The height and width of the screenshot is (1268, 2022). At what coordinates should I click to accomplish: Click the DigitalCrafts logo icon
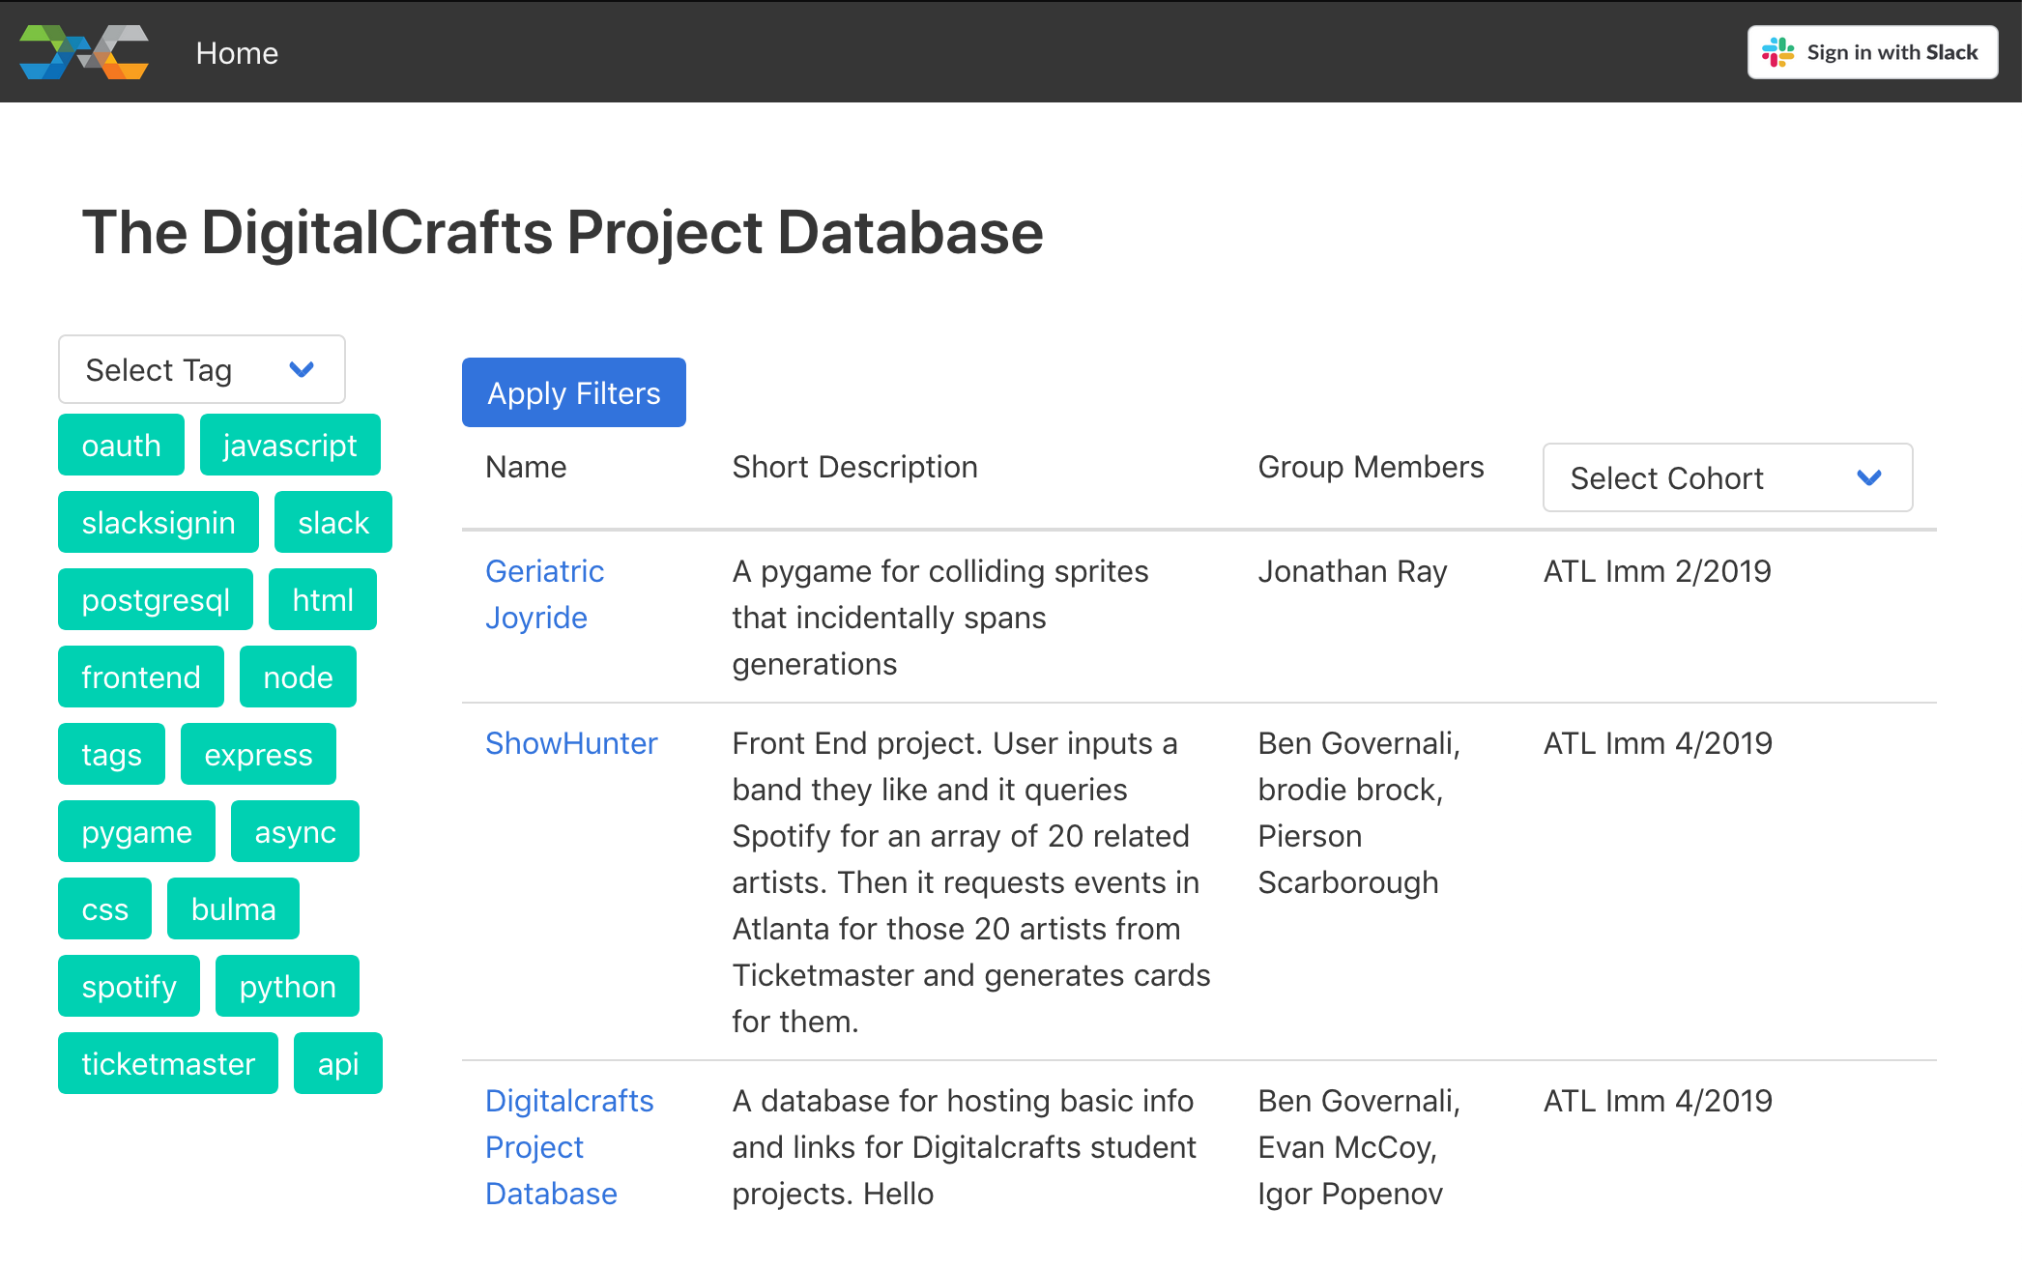(84, 52)
